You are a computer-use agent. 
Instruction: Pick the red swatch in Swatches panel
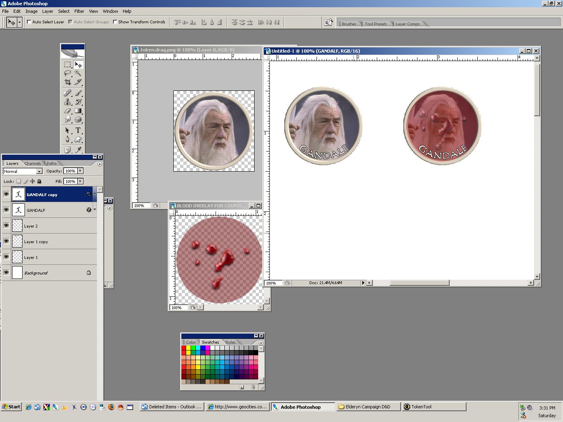pyautogui.click(x=184, y=348)
